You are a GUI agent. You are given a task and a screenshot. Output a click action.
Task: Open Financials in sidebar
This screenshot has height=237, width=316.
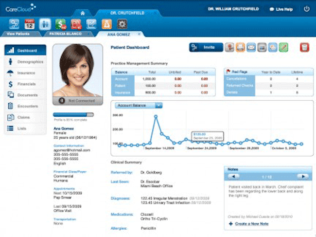point(25,84)
